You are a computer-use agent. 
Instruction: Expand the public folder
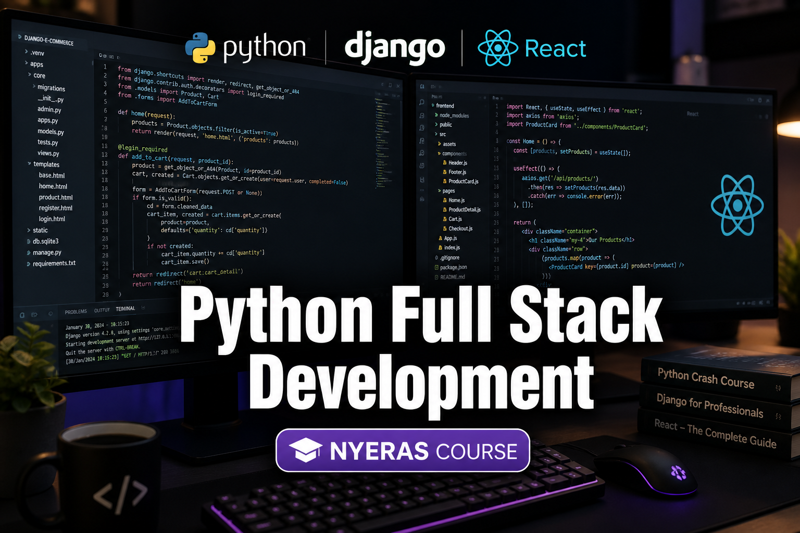tap(436, 124)
